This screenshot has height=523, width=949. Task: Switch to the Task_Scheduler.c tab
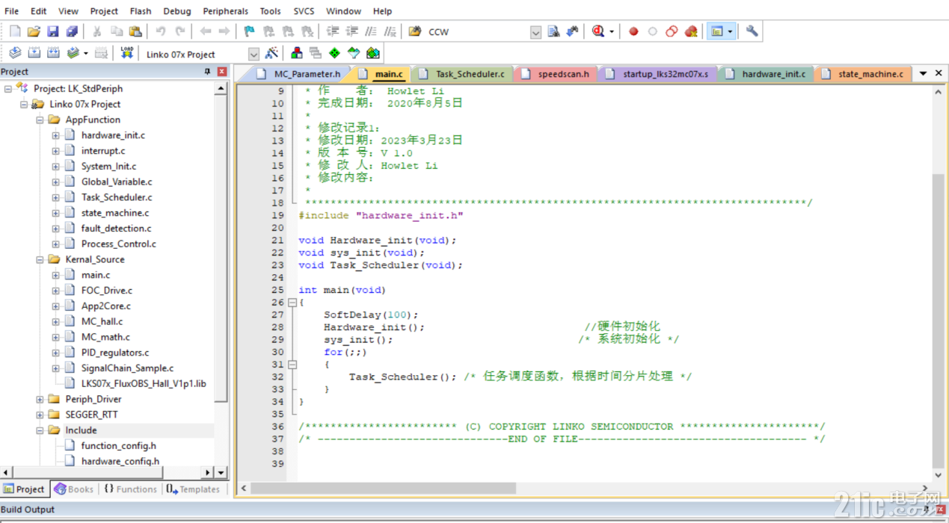pos(462,74)
